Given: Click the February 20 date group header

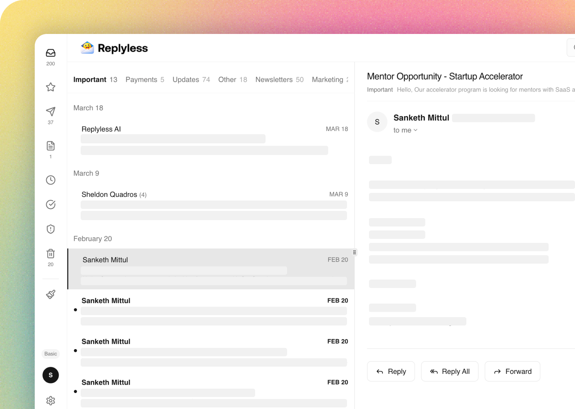Looking at the screenshot, I should (93, 238).
